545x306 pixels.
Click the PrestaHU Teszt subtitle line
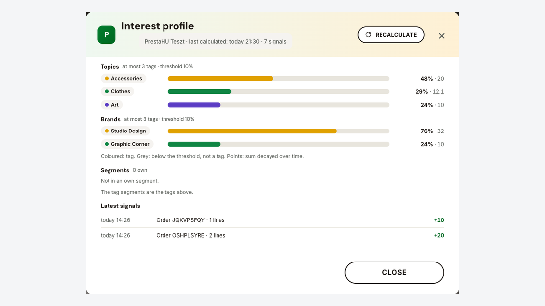[216, 42]
